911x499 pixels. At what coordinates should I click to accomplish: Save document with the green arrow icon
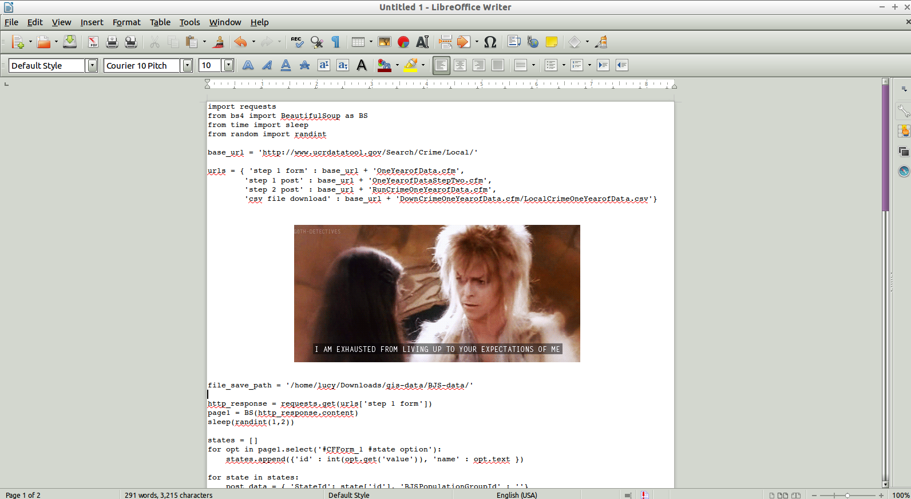click(70, 42)
